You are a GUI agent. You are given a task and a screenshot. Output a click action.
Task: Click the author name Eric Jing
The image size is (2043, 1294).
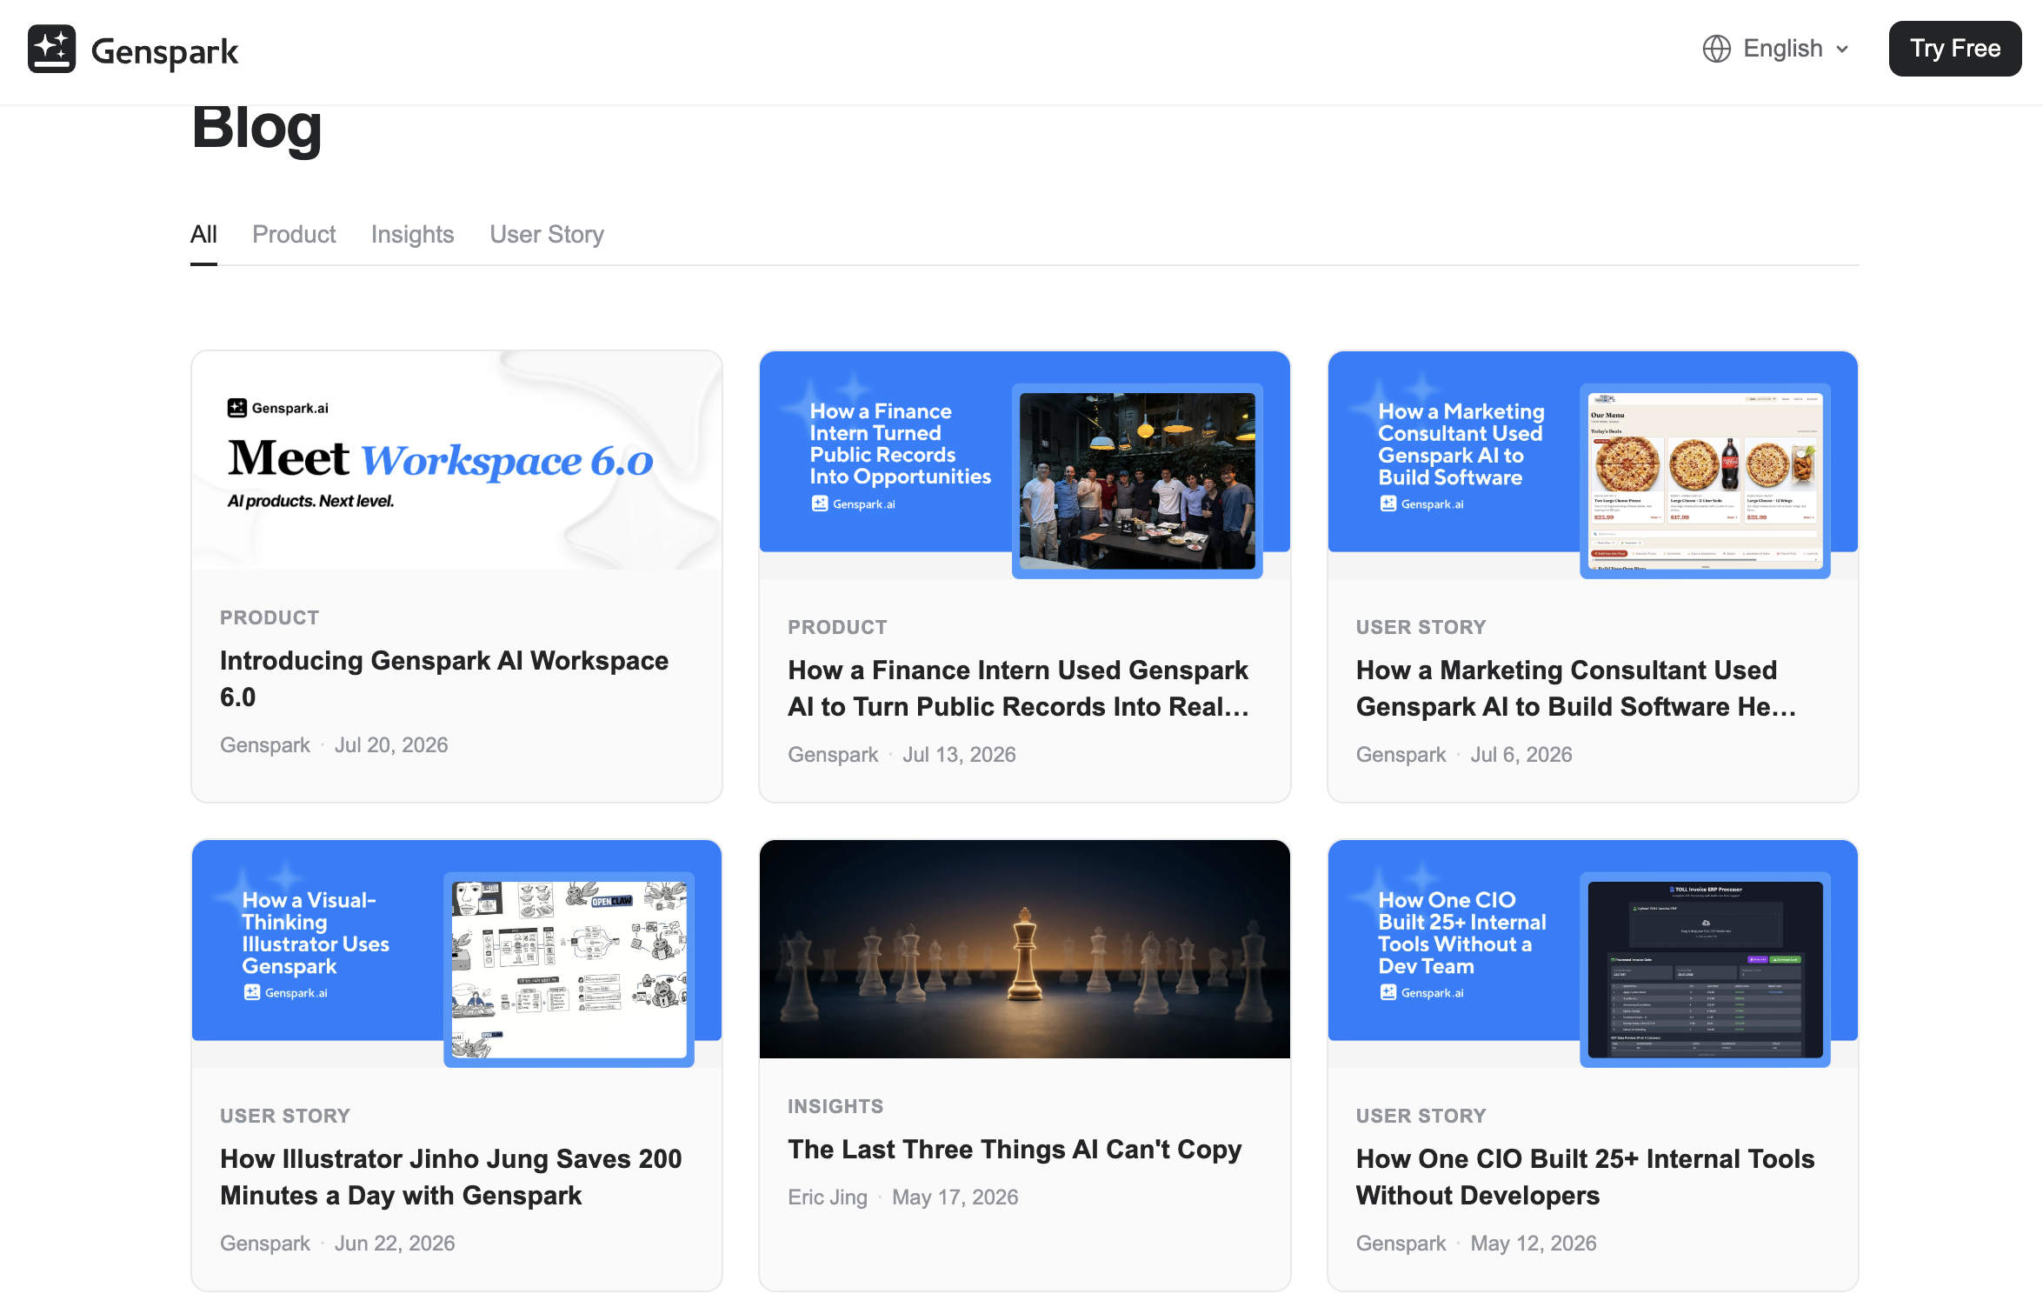(828, 1197)
